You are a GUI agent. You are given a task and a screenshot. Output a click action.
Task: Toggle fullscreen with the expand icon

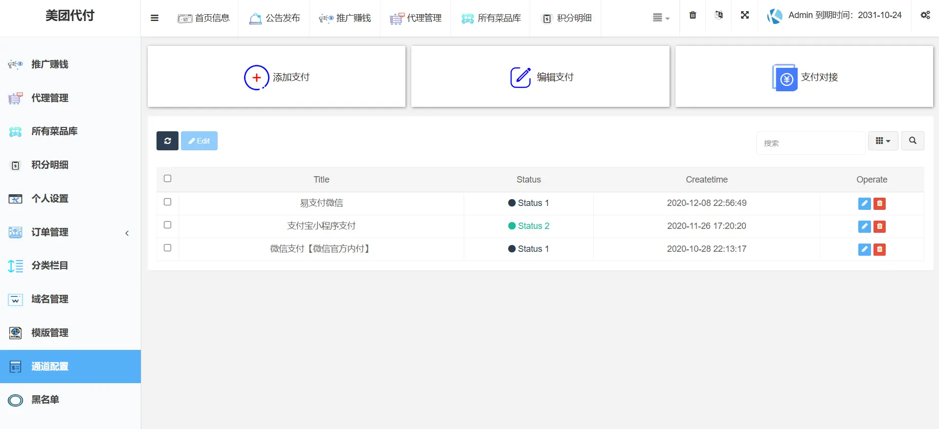coord(745,15)
